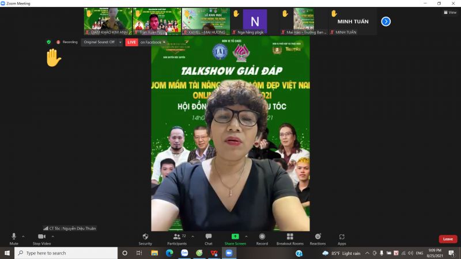The height and width of the screenshot is (259, 461).
Task: Switch to Zoom meeting taskbar icon
Action: (229, 253)
